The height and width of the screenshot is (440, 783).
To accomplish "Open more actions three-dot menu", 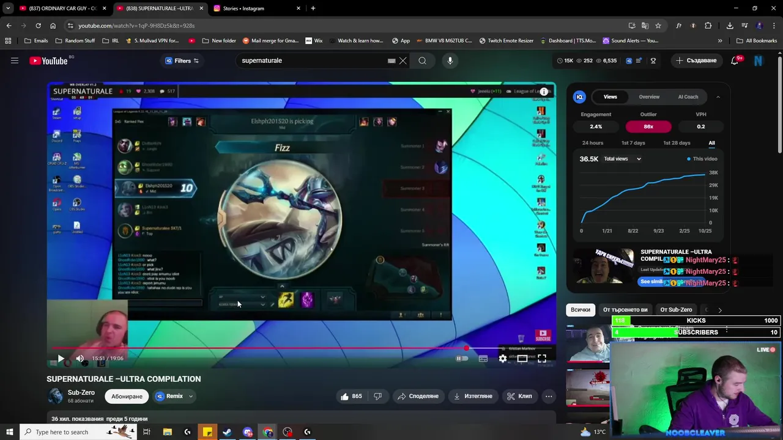I will [x=549, y=396].
